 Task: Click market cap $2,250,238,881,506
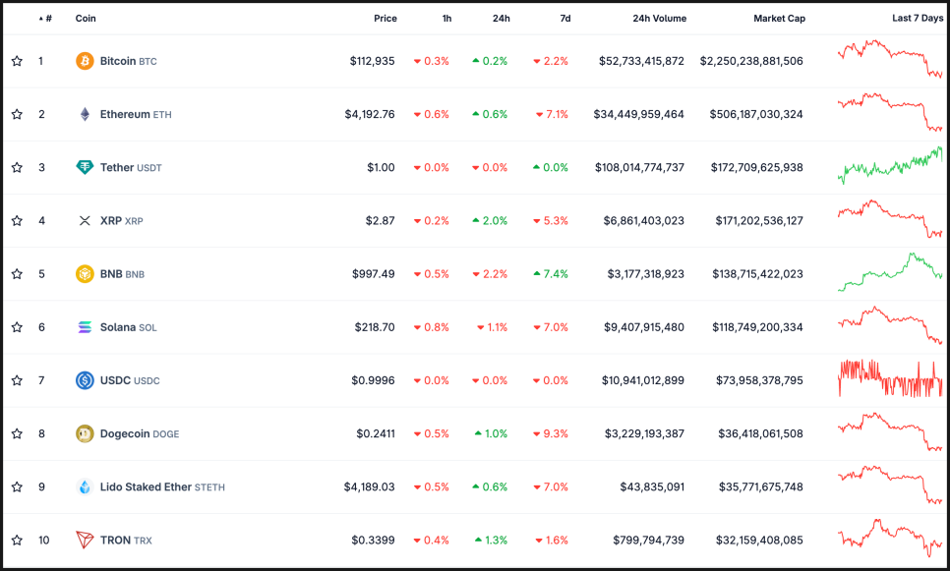(751, 61)
